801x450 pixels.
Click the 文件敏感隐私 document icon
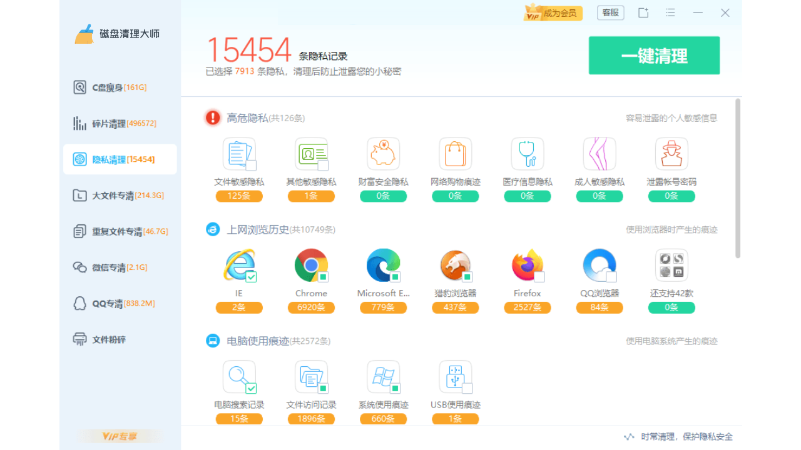[239, 154]
